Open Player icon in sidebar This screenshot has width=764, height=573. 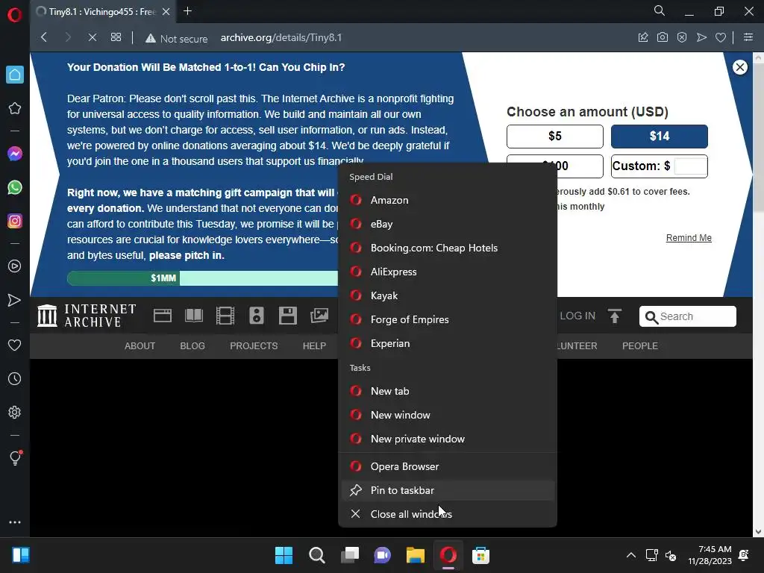15,266
